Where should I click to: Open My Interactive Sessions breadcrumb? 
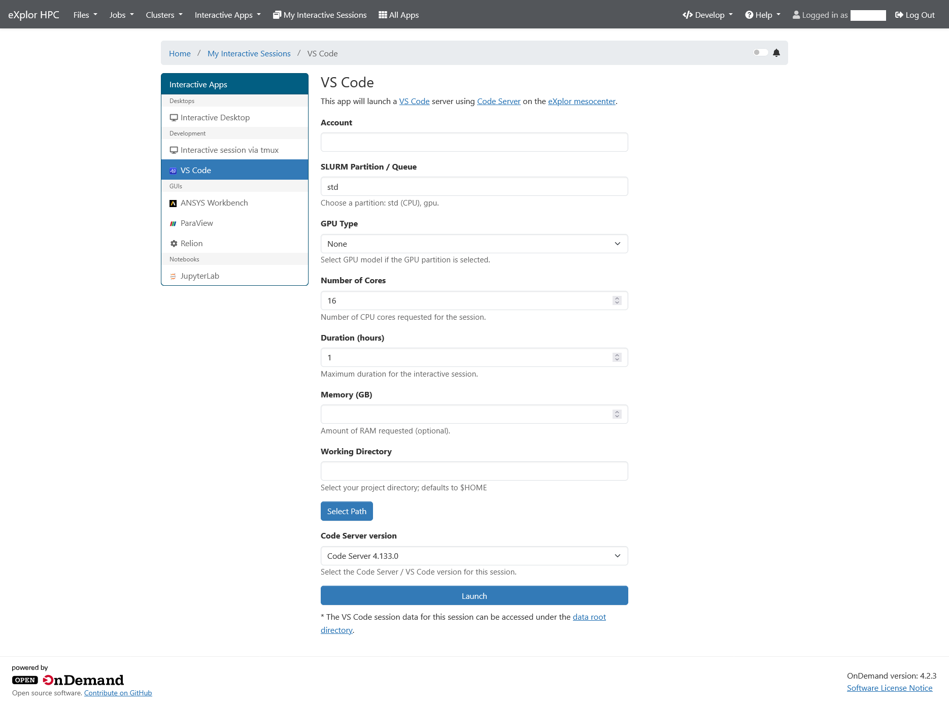249,53
